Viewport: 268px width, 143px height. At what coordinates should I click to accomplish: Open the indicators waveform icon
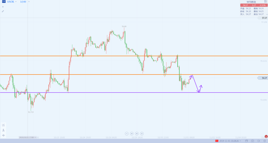pyautogui.click(x=3, y=135)
